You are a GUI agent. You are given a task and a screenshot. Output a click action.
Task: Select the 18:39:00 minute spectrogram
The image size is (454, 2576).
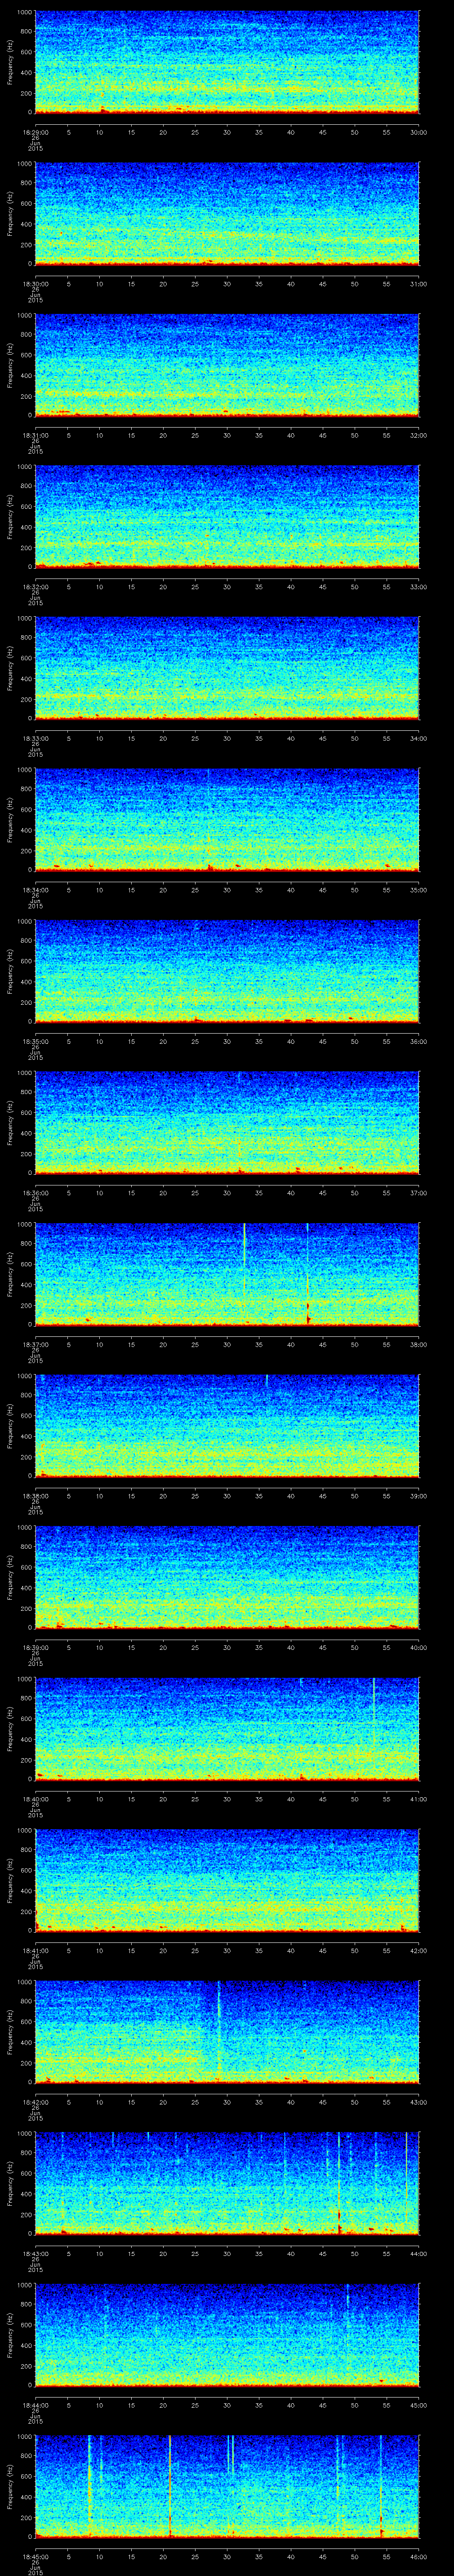pyautogui.click(x=227, y=1577)
